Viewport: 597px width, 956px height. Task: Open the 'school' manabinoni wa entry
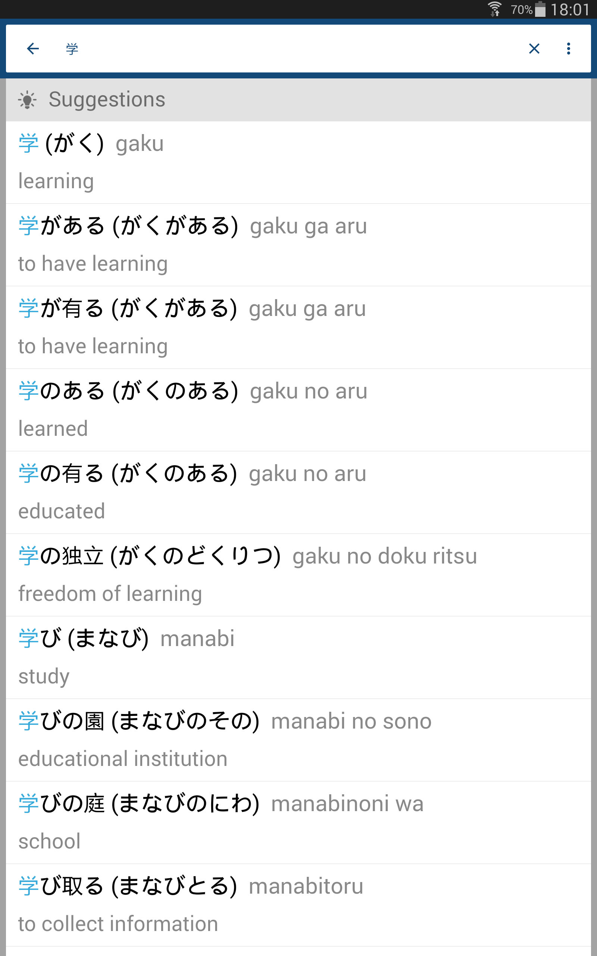coord(298,823)
